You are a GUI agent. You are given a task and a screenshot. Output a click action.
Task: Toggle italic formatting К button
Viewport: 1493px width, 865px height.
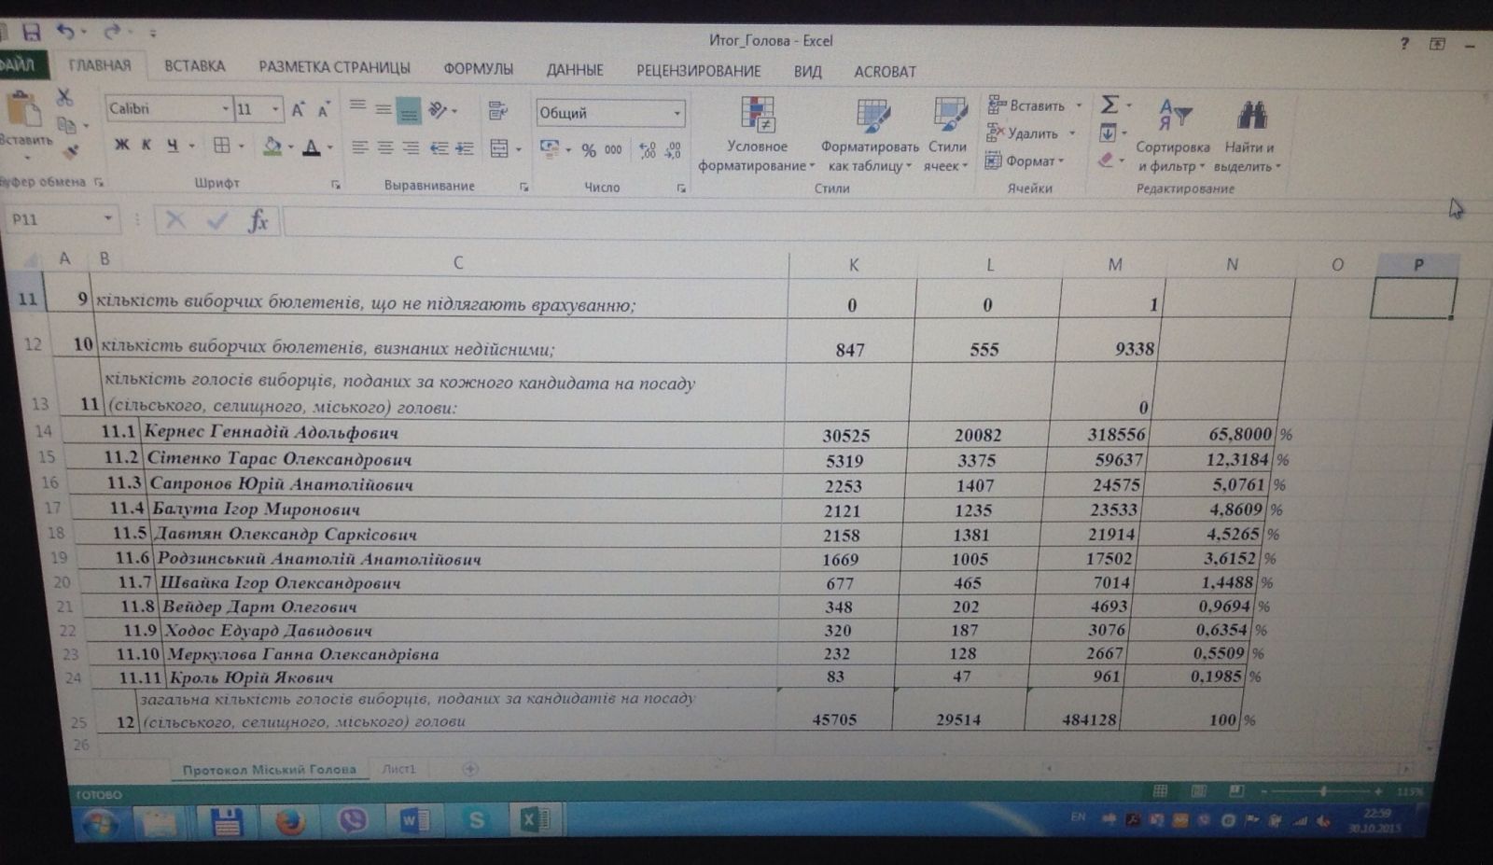pos(147,145)
